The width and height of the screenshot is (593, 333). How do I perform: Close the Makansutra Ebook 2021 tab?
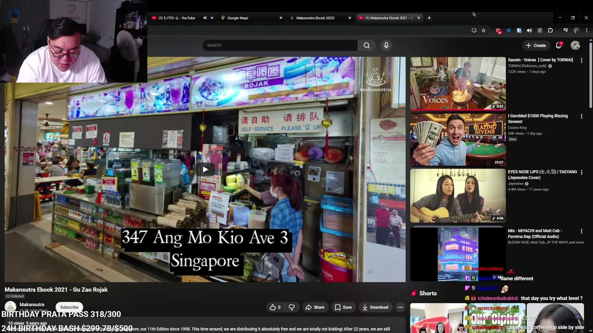[x=418, y=18]
